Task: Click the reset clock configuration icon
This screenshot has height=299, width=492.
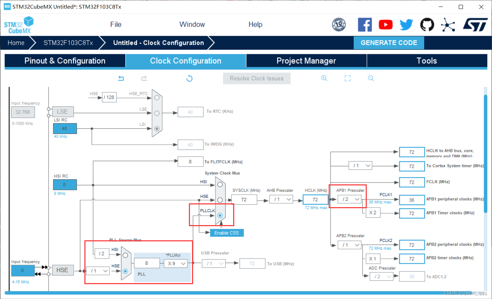Action: (189, 78)
